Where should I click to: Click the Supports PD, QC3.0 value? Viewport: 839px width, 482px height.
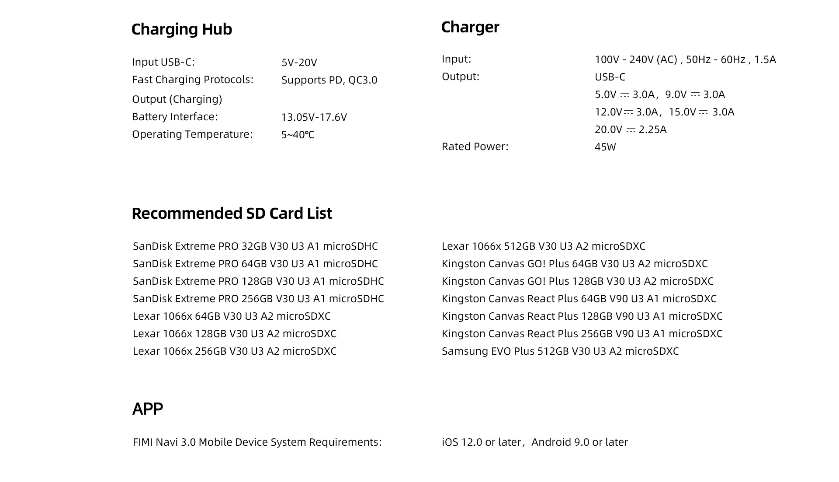pyautogui.click(x=329, y=80)
